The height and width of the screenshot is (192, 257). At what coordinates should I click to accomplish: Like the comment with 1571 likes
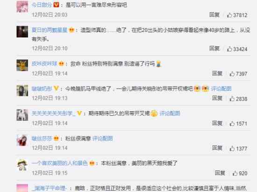pos(232,124)
